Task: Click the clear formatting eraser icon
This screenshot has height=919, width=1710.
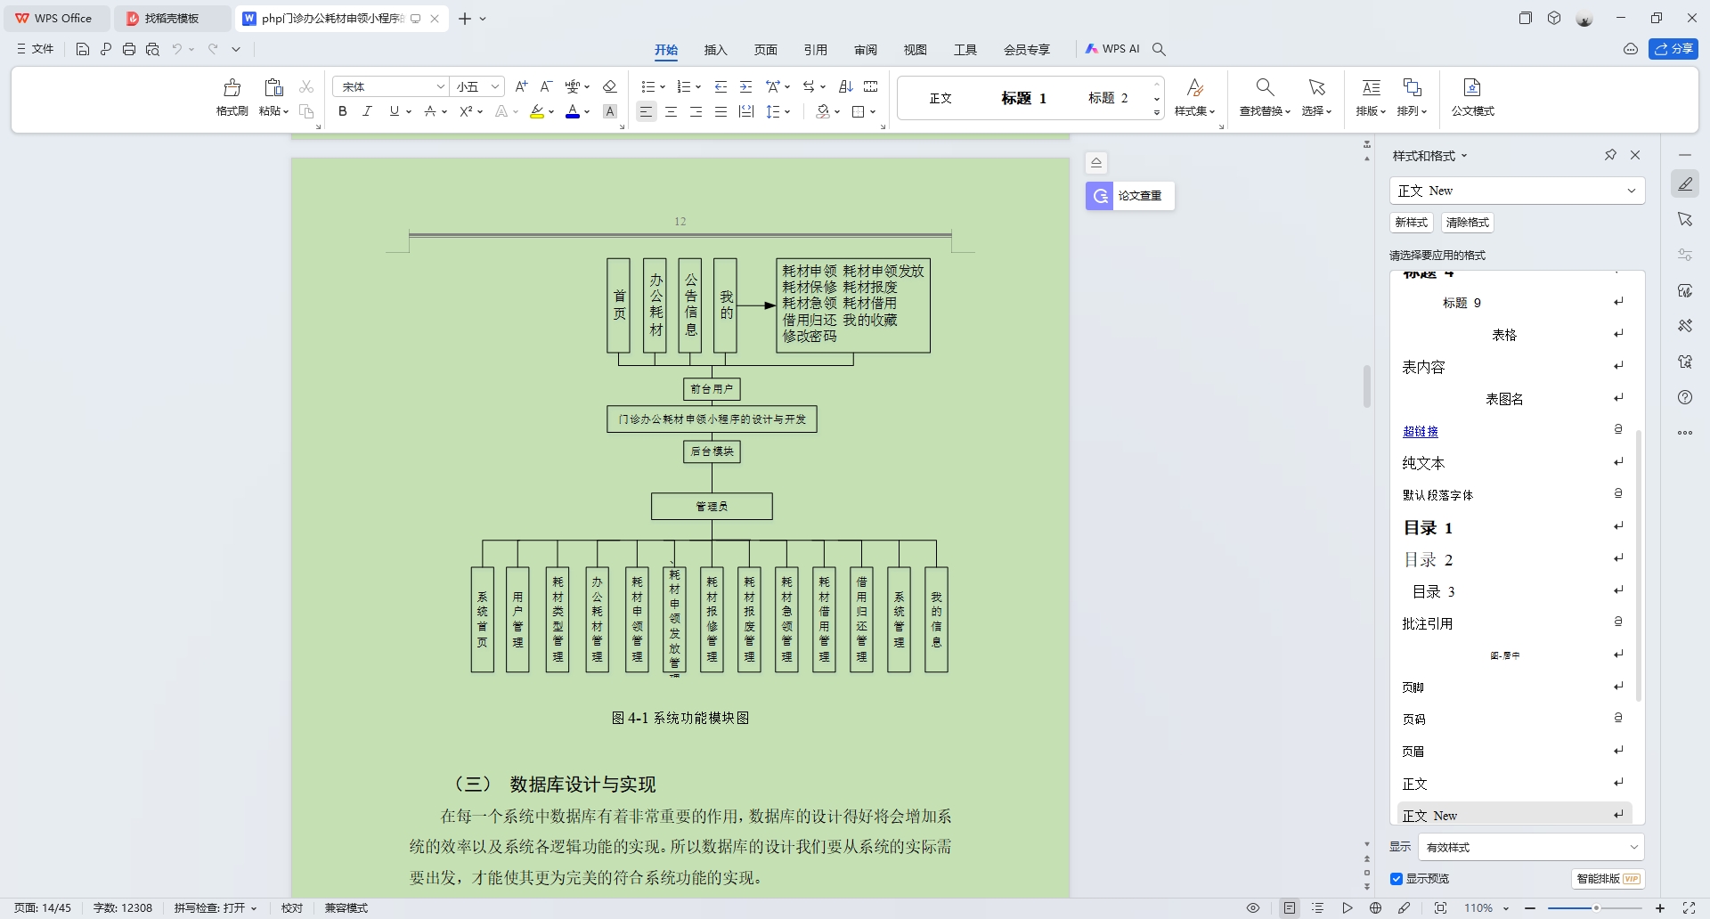Action: coord(610,86)
